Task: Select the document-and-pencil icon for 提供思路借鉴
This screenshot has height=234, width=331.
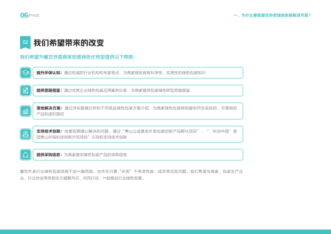Action: click(x=25, y=90)
